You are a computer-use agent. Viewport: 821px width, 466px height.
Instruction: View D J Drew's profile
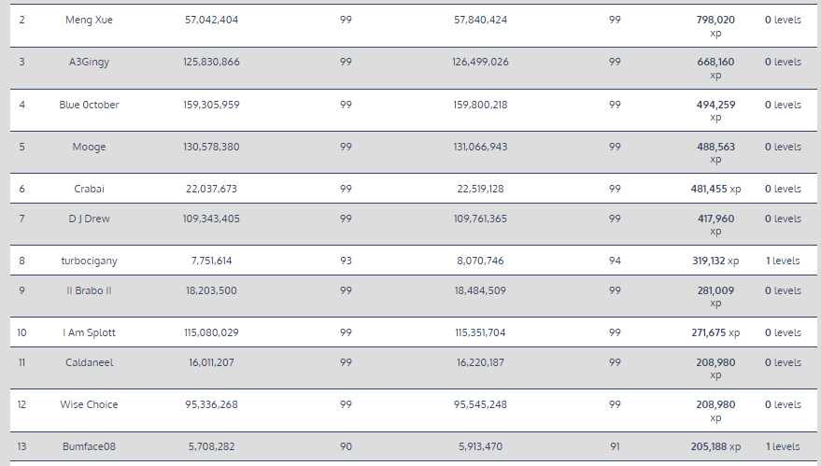click(89, 219)
